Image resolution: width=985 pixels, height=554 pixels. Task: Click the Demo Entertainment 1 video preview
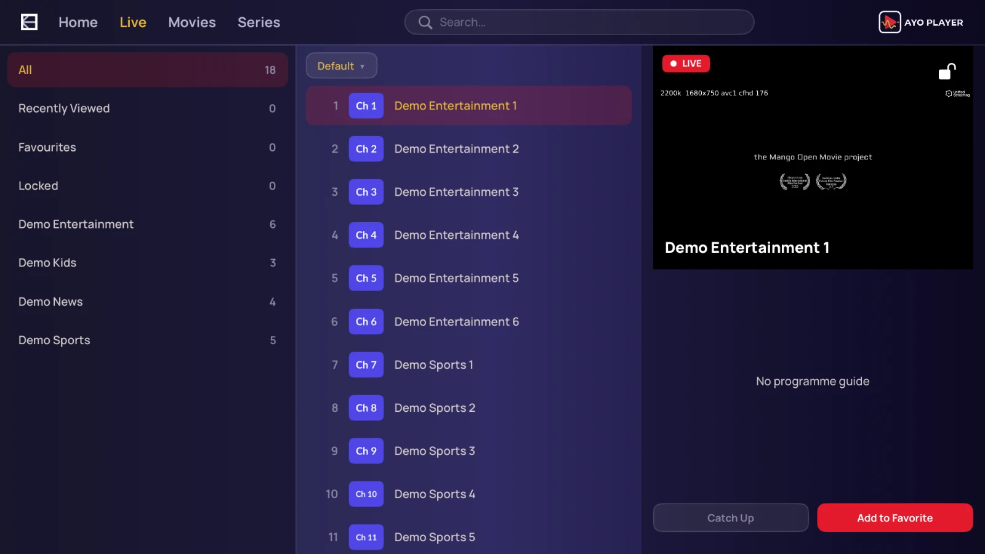pyautogui.click(x=813, y=158)
